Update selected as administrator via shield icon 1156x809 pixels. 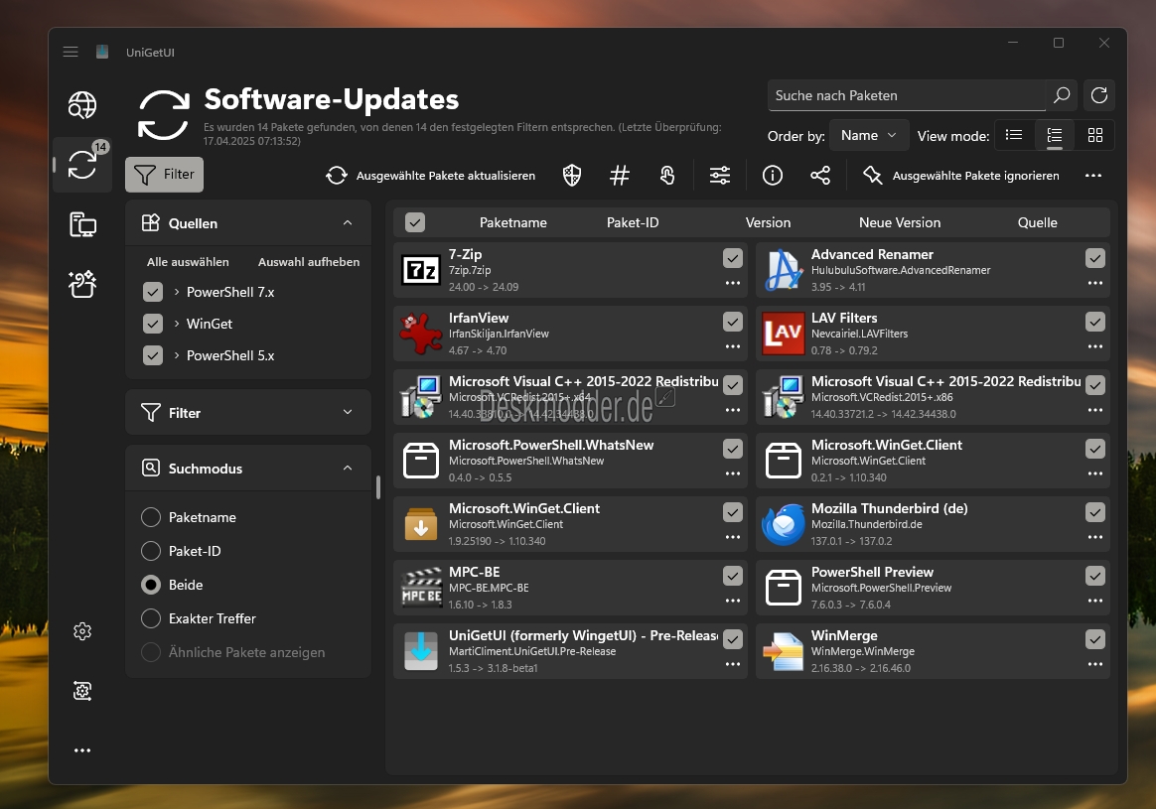click(x=572, y=176)
